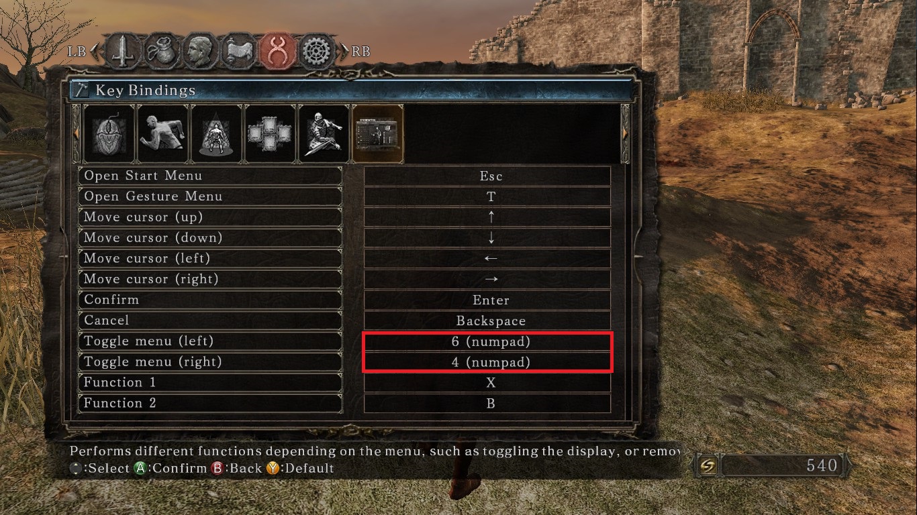Viewport: 917px width, 515px height.
Task: Click the LB arrow to switch menus left
Action: (93, 51)
